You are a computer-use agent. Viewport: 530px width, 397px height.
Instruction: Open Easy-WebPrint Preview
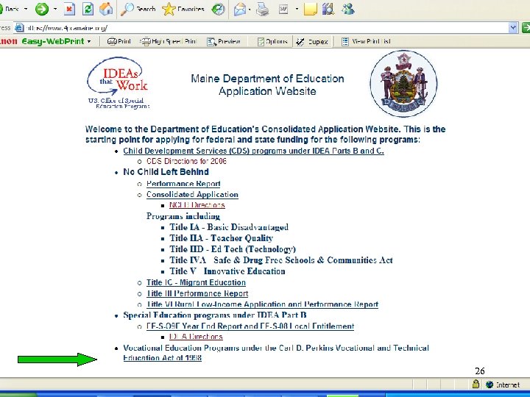(224, 41)
